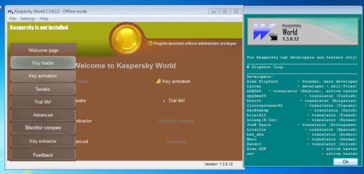This screenshot has width=364, height=174.
Task: Click the 'spydee89' Turkish translator row
Action: pyautogui.click(x=302, y=96)
